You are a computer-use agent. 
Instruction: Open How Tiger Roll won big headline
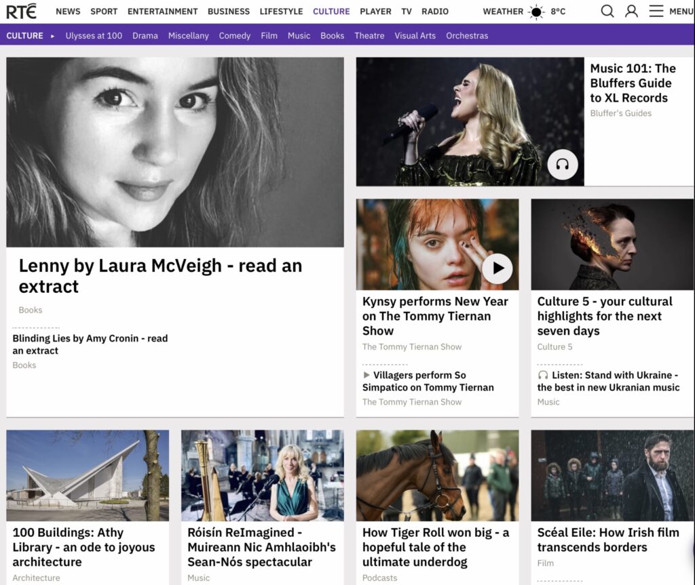click(436, 547)
